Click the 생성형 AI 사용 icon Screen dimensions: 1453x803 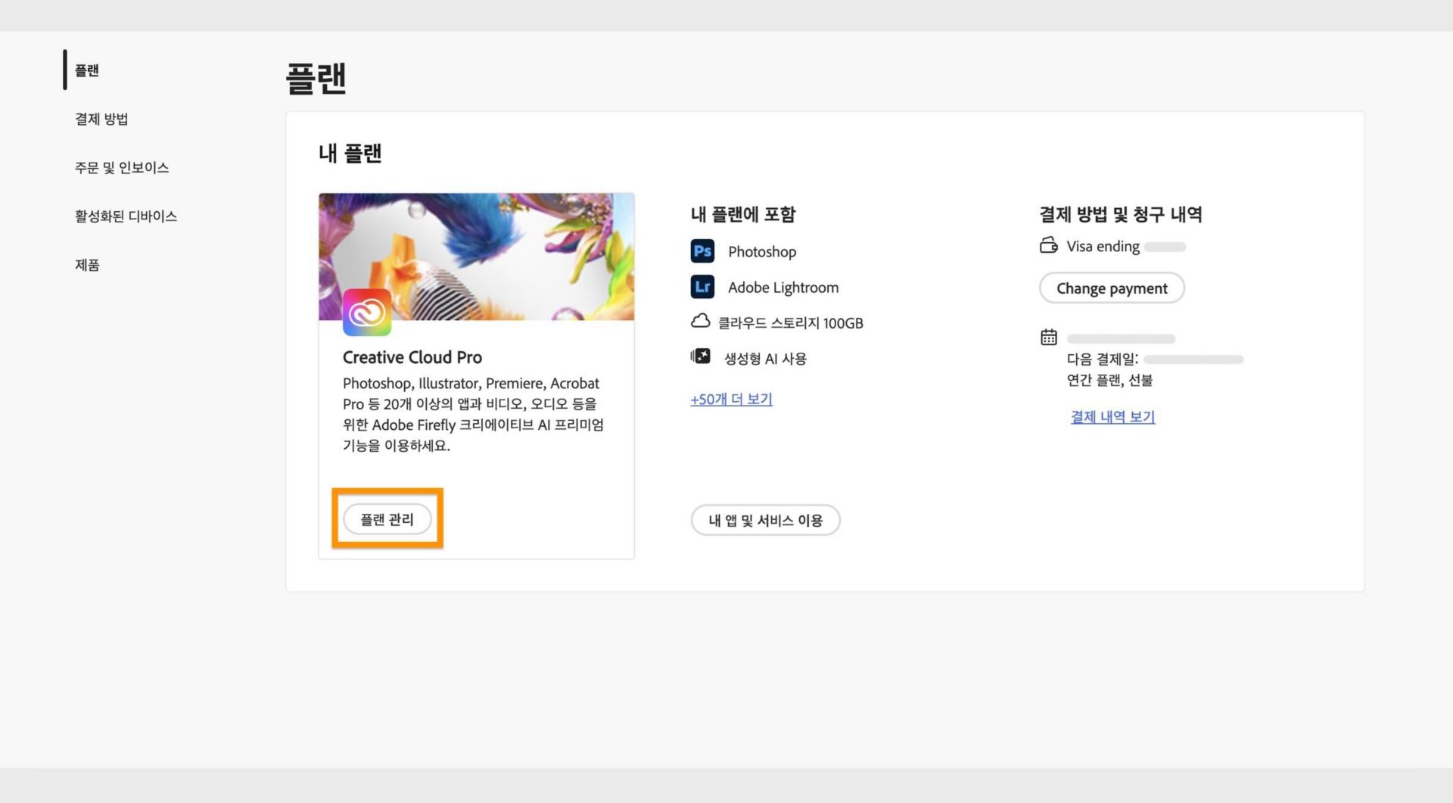702,356
